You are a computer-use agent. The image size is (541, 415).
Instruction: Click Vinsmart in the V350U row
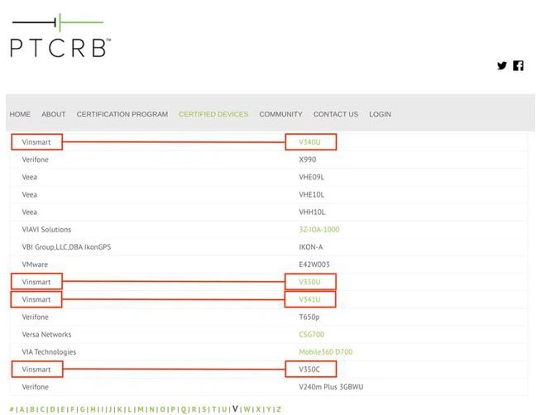36,282
